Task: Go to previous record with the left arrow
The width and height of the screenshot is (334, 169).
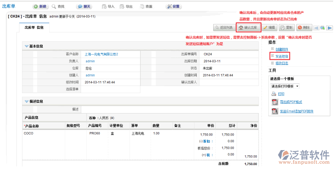Action: click(x=316, y=28)
